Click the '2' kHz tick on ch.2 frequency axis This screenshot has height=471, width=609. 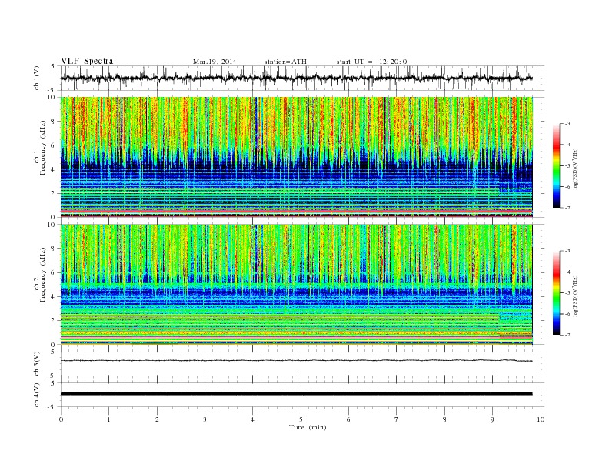[53, 321]
